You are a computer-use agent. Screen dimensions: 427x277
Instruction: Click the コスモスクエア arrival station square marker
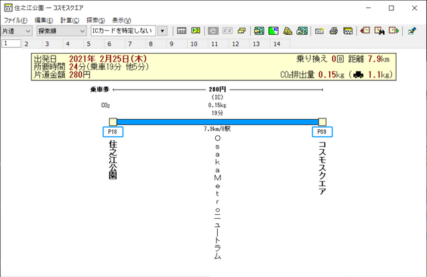point(322,122)
